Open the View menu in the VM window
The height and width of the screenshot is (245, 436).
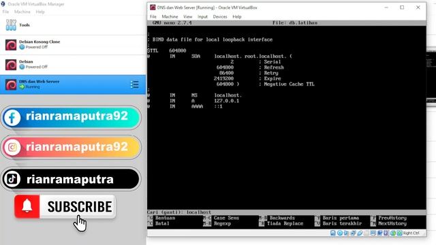(188, 16)
